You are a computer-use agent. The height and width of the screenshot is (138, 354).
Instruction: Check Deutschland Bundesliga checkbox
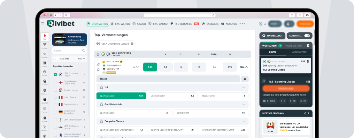[x=55, y=112]
